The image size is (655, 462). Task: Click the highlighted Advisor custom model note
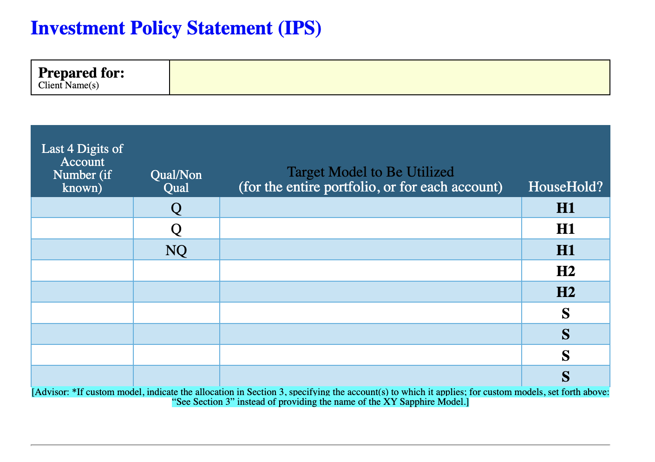pyautogui.click(x=321, y=397)
